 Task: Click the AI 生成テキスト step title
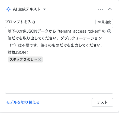click(x=27, y=9)
